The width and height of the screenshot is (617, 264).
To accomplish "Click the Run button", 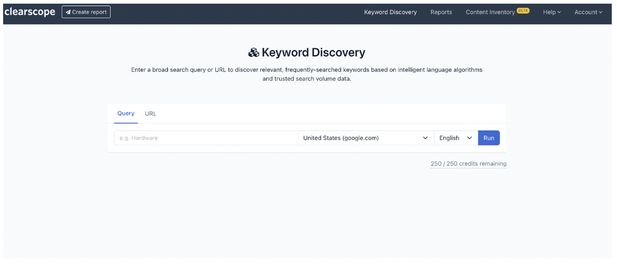I will tap(489, 138).
